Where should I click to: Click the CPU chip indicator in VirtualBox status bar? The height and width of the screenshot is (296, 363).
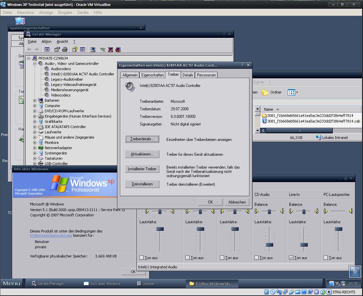point(316,292)
